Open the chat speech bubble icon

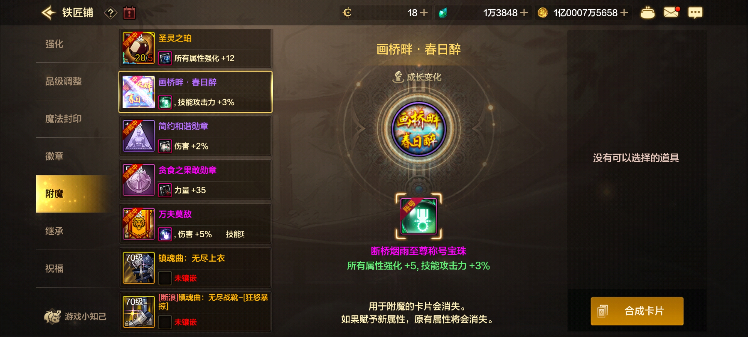click(695, 13)
